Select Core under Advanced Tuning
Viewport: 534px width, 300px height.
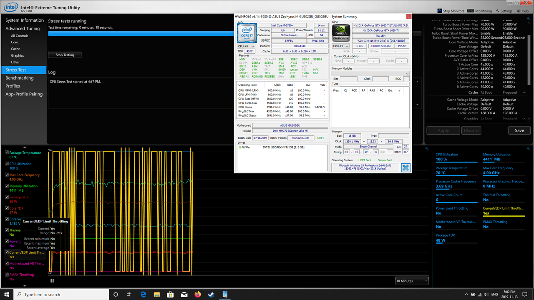pos(15,42)
